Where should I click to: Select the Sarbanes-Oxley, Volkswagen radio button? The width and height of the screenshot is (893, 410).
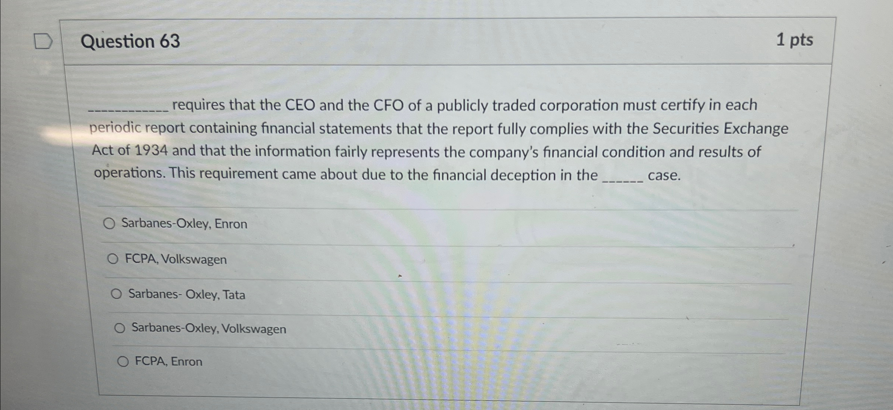[x=120, y=328]
